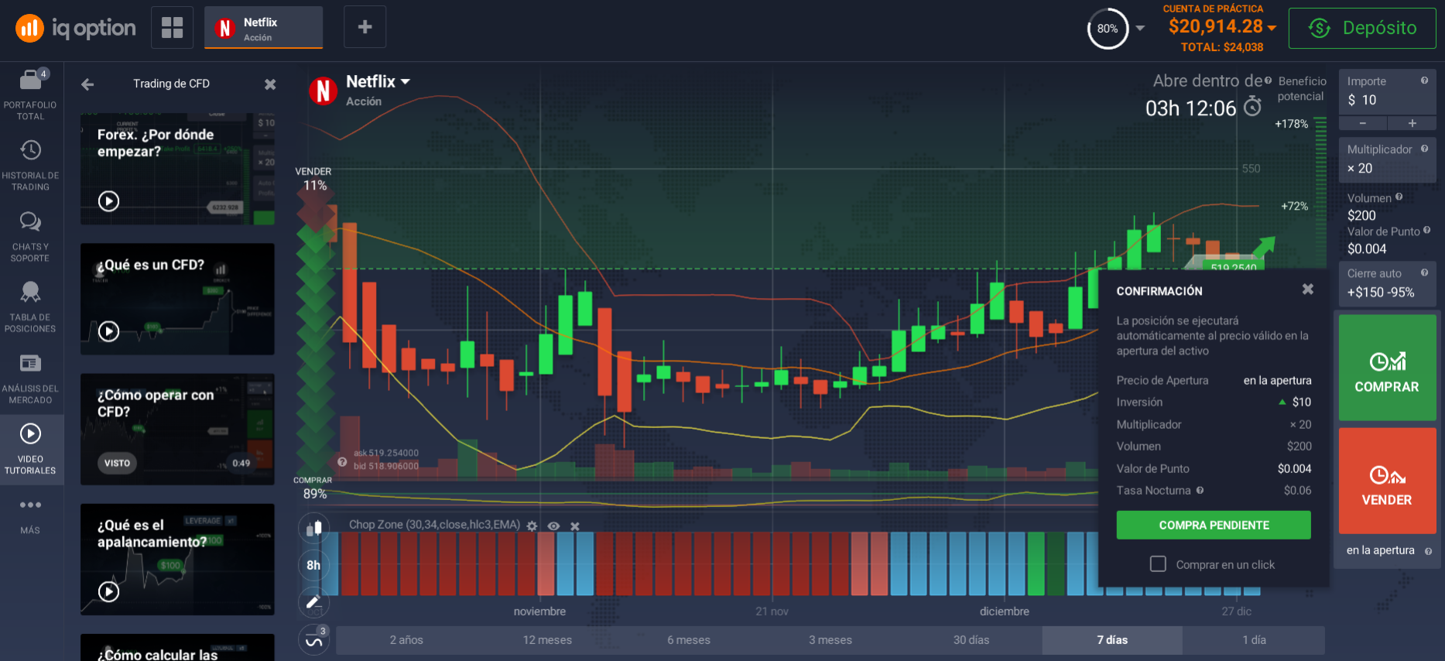The image size is (1445, 661).
Task: Expand the practice account balance dropdown
Action: click(1272, 28)
